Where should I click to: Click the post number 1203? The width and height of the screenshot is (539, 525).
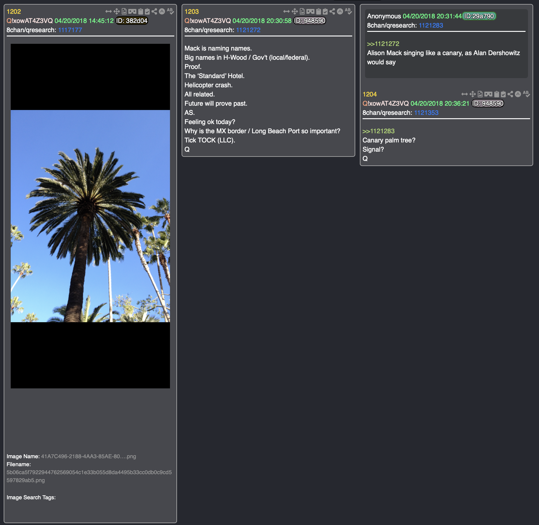(192, 12)
